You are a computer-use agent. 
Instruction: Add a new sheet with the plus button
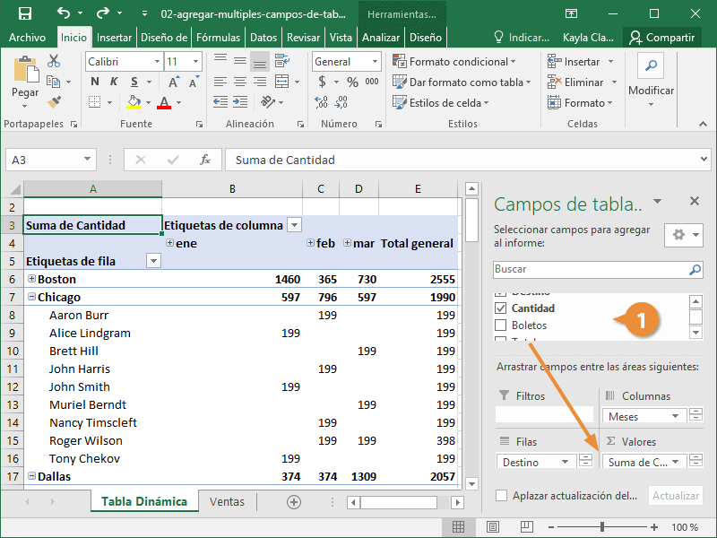pos(294,502)
